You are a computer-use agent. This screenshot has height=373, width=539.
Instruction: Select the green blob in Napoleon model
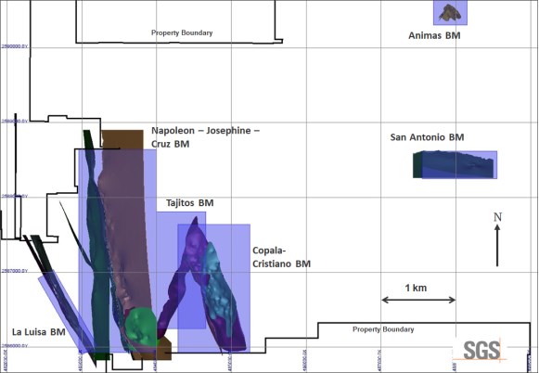coord(140,327)
